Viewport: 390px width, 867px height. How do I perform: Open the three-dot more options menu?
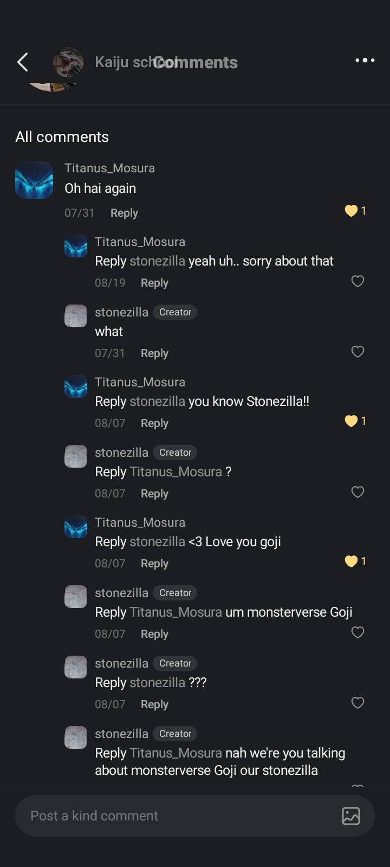pos(365,60)
